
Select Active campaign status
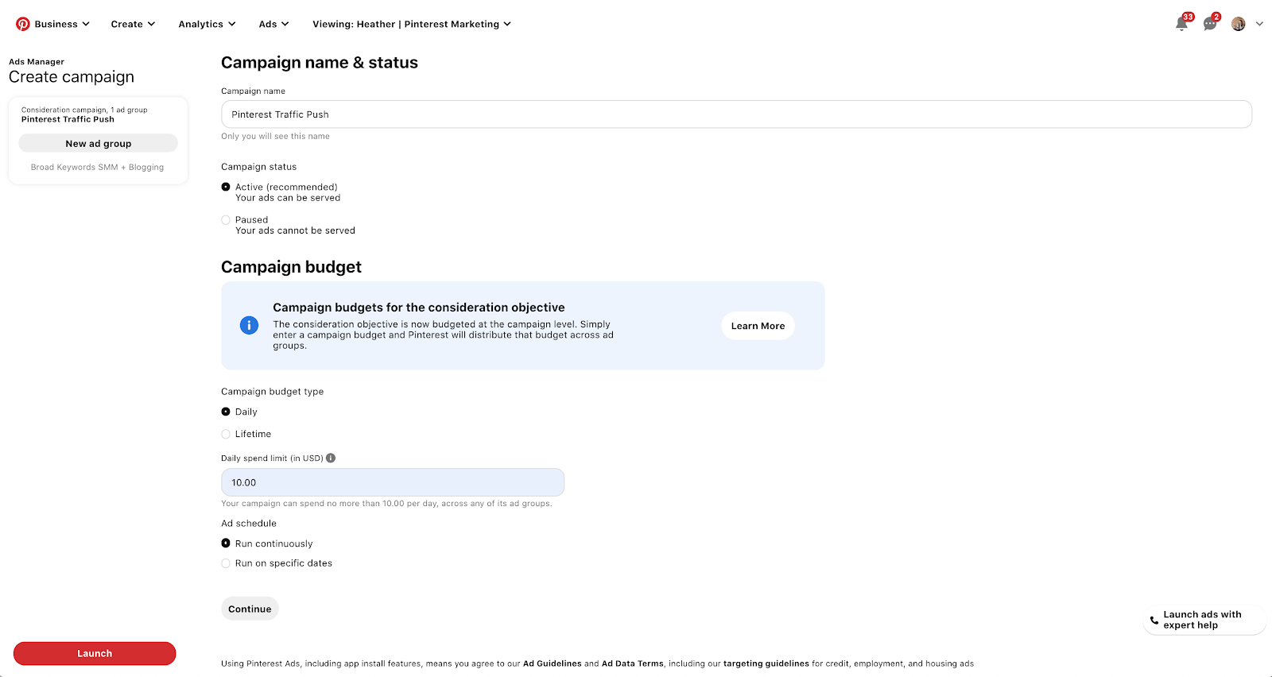(x=226, y=187)
